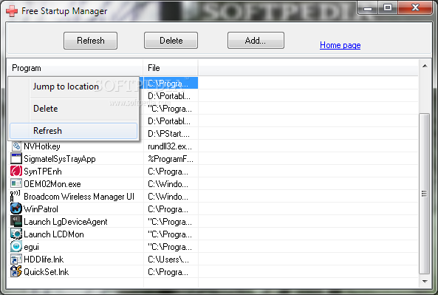Select the WinPatrol dog icon
The width and height of the screenshot is (438, 295).
pyautogui.click(x=16, y=208)
